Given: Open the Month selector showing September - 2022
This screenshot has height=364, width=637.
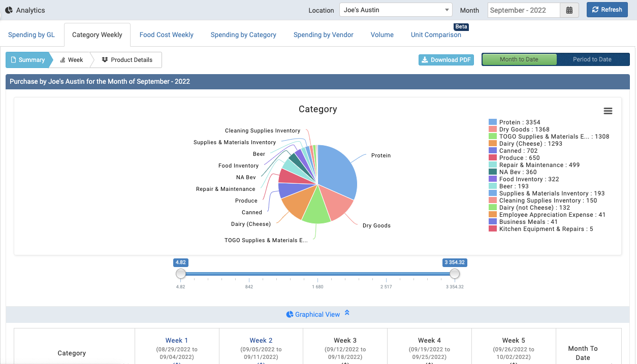Looking at the screenshot, I should (x=523, y=10).
